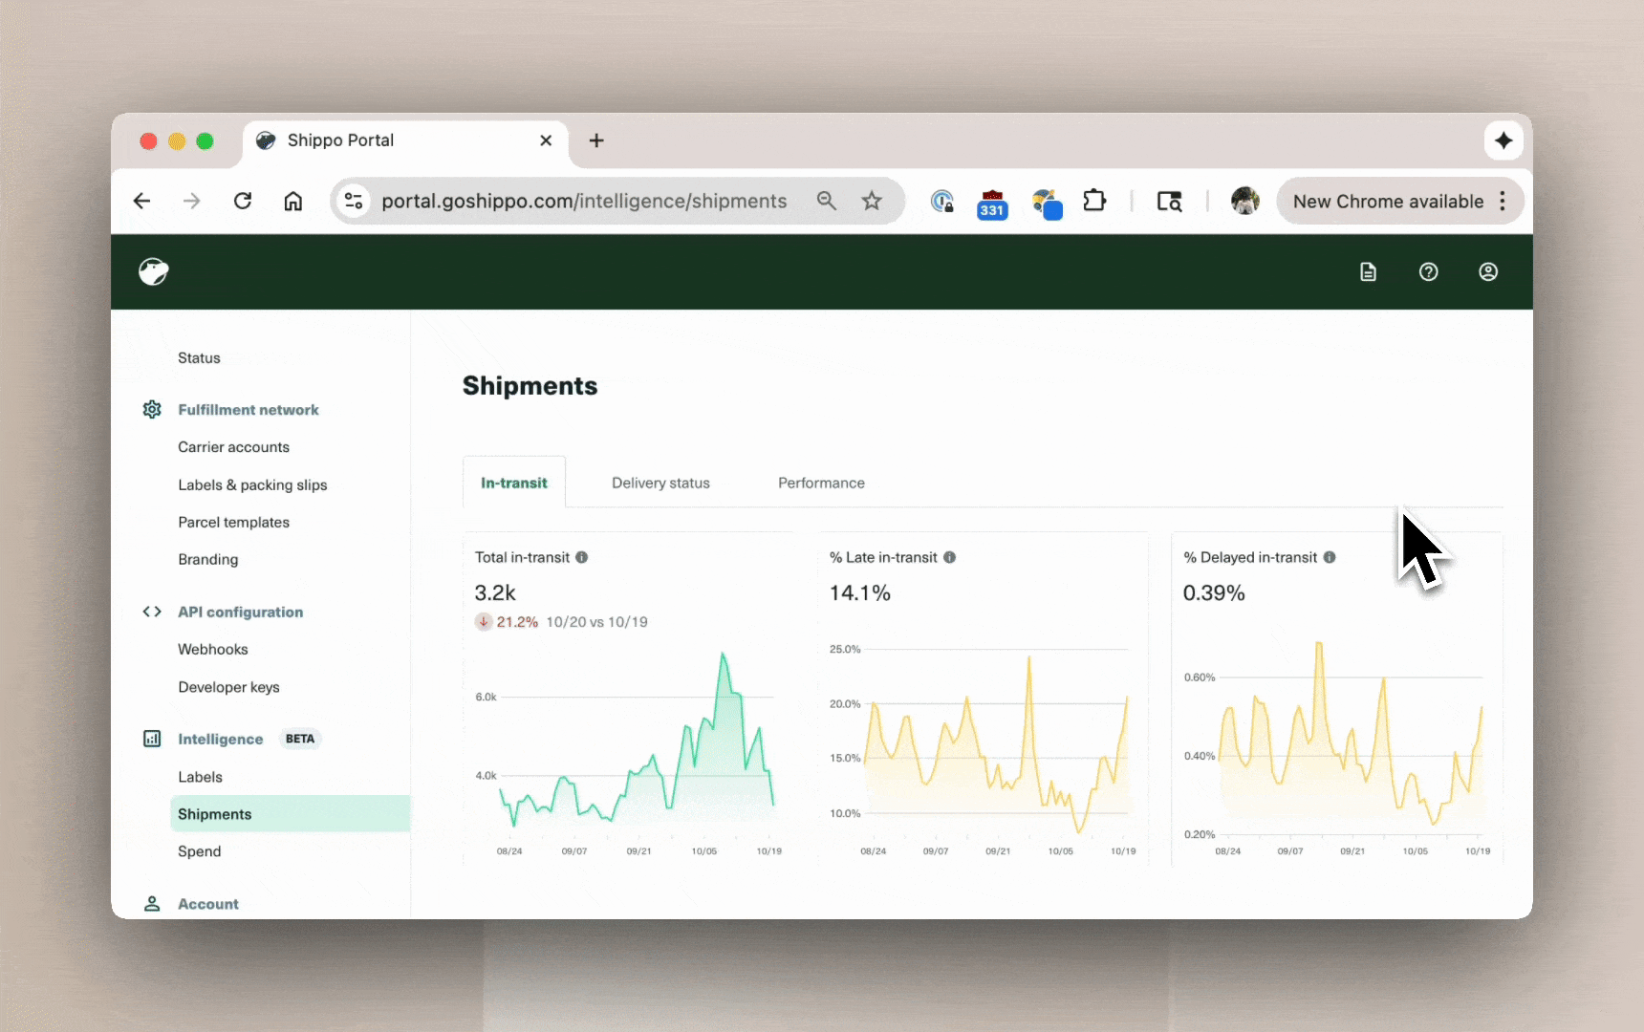Click the zoom magnifier in address bar

(x=827, y=201)
